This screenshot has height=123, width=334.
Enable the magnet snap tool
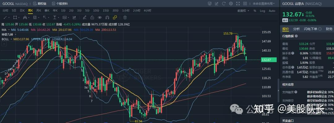107,18
